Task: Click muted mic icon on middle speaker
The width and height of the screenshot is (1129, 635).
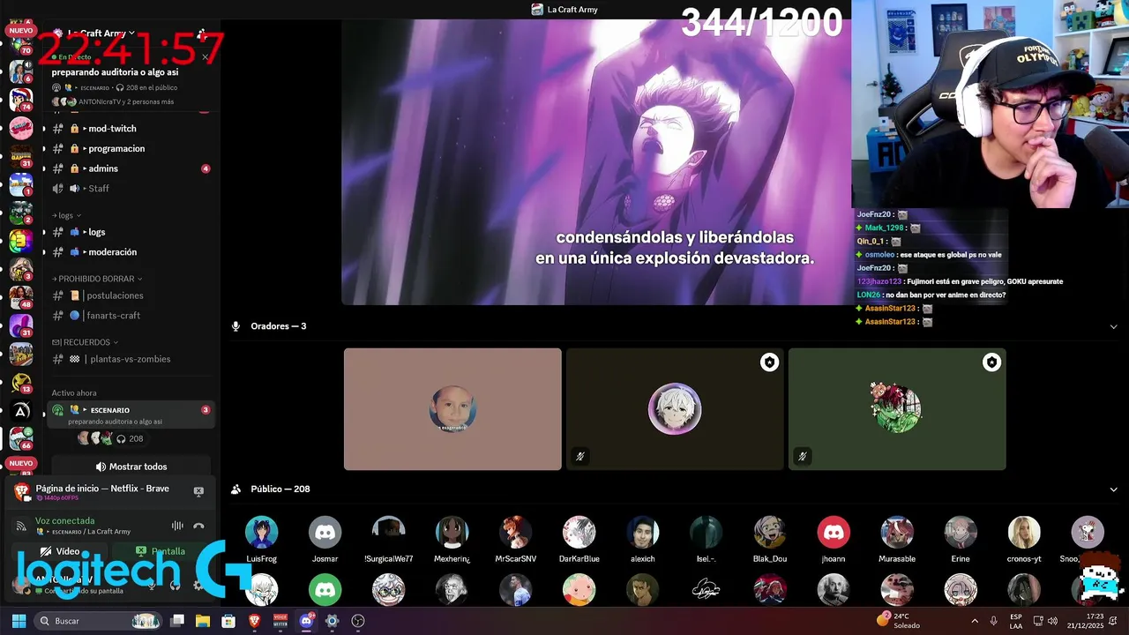Action: pos(579,456)
